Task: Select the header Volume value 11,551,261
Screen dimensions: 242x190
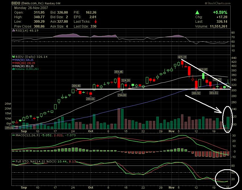Action: click(x=219, y=26)
